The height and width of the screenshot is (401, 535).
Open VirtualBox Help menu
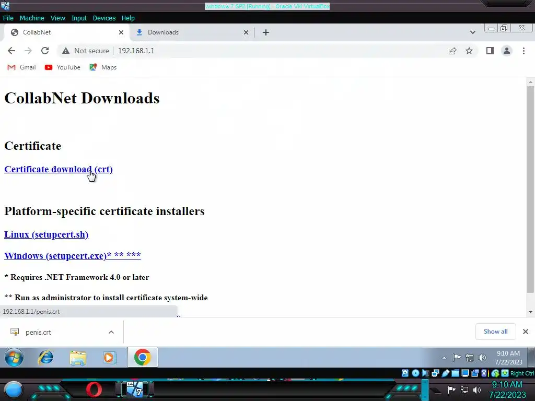pyautogui.click(x=128, y=18)
